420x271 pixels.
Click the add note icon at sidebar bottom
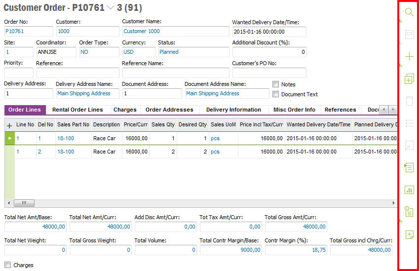(x=409, y=234)
